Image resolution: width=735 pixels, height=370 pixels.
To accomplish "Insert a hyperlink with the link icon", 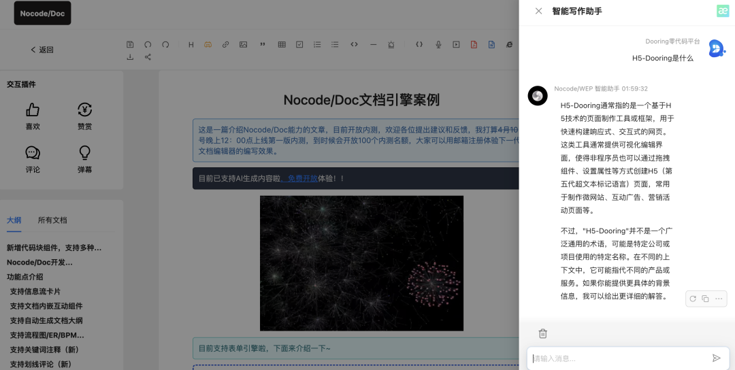I will [x=225, y=44].
